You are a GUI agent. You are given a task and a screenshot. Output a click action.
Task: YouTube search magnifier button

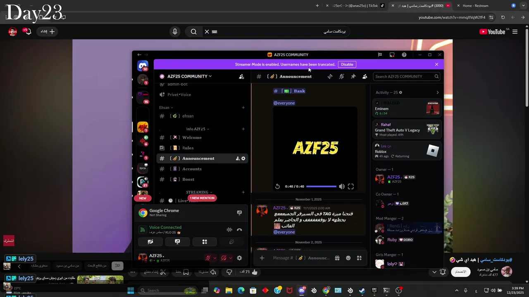[193, 32]
